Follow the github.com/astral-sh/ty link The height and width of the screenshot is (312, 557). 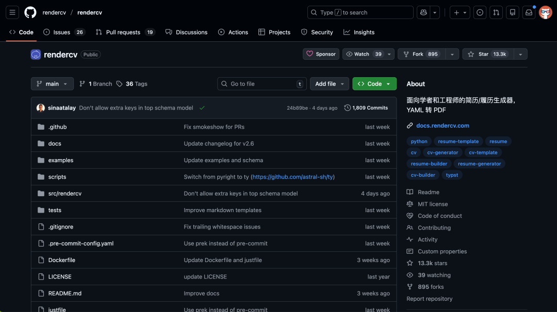coord(293,177)
